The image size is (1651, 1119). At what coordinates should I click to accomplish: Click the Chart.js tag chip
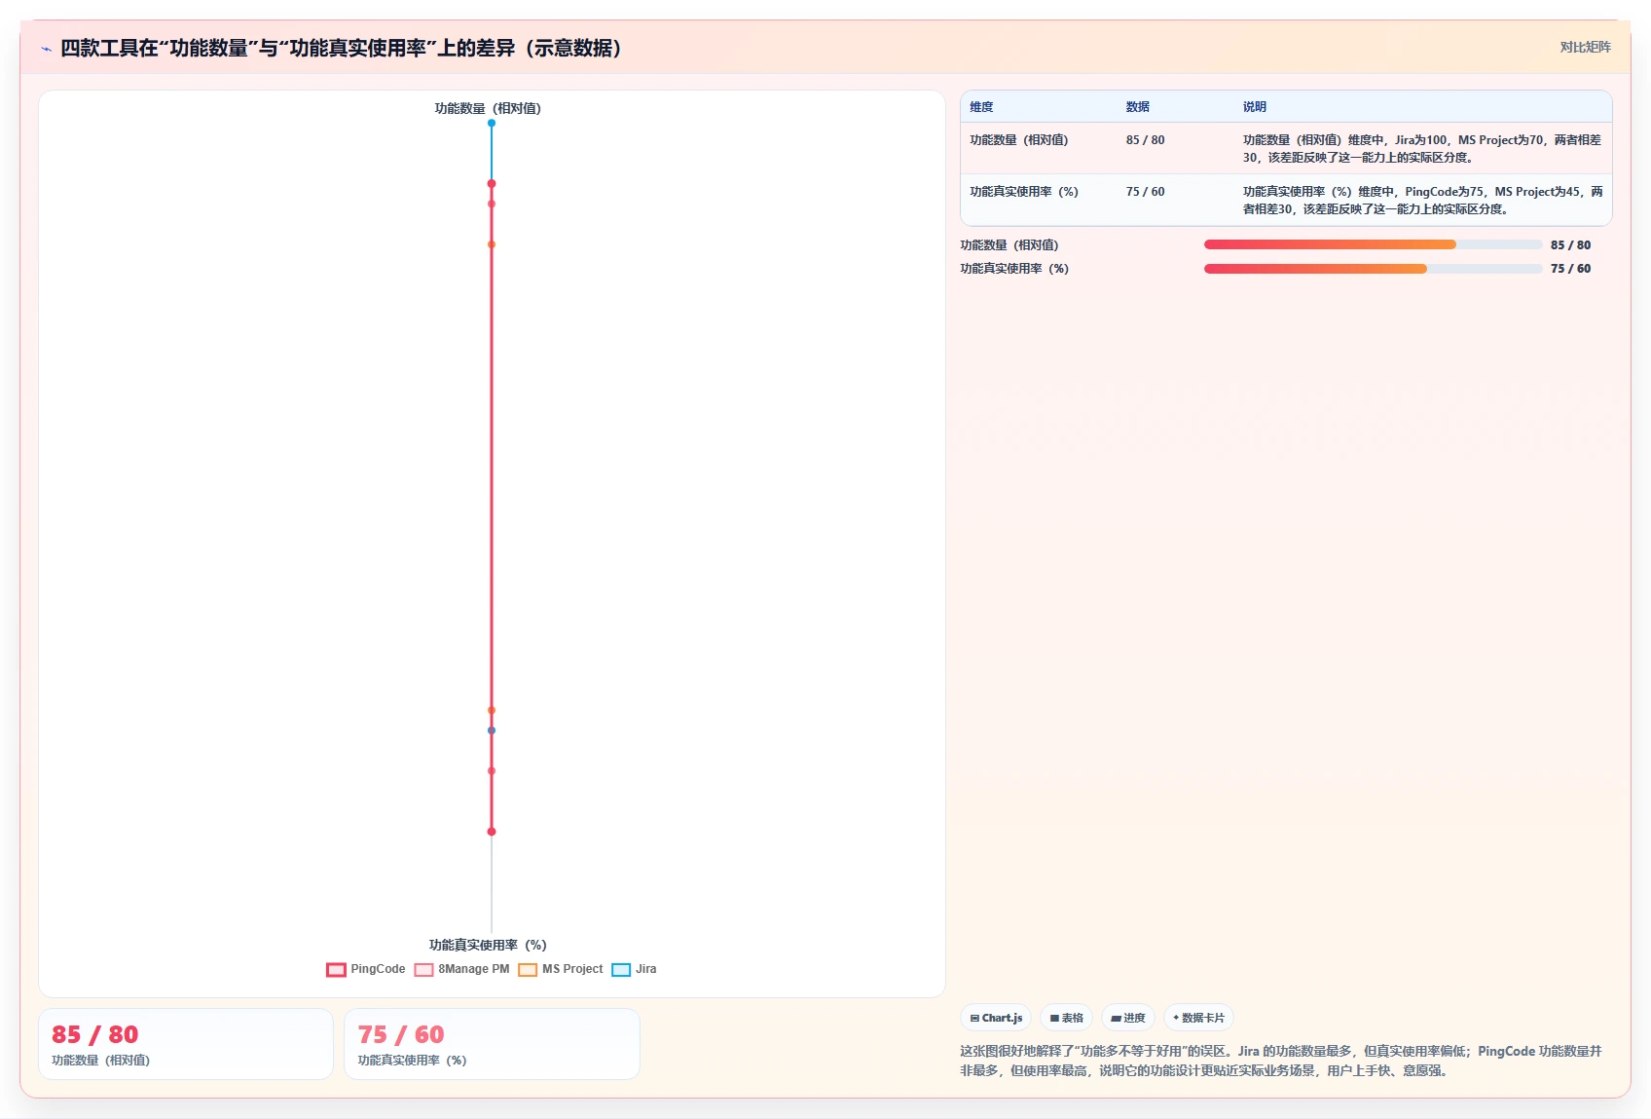tap(996, 1018)
